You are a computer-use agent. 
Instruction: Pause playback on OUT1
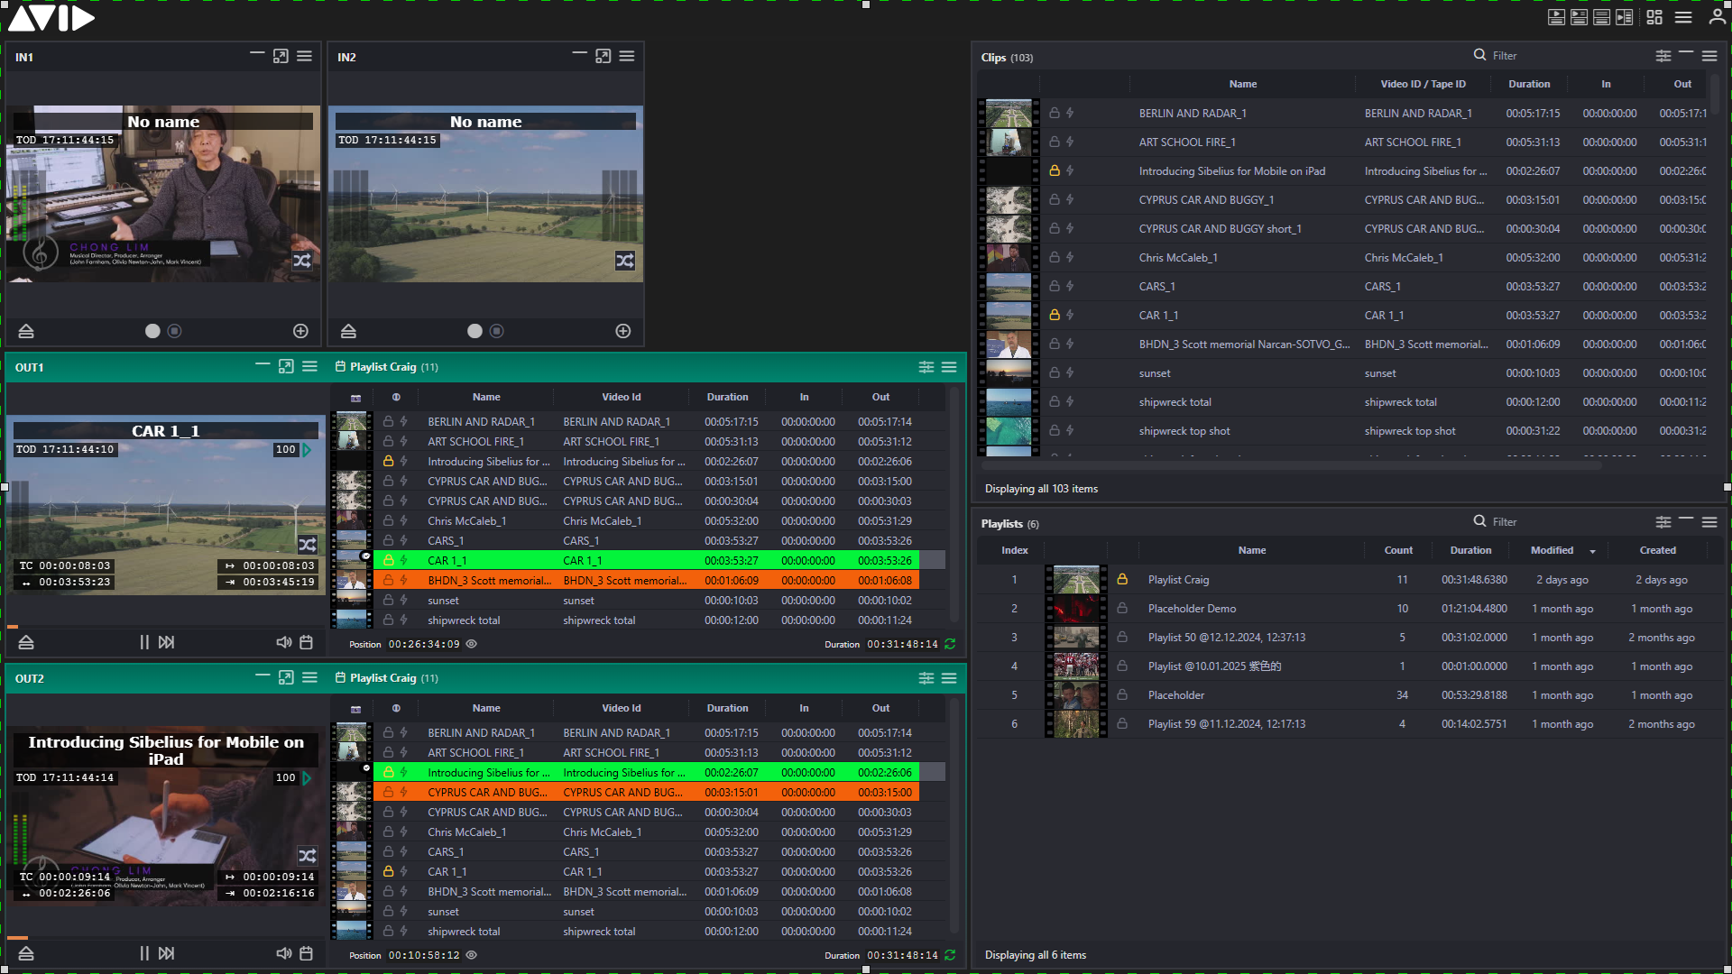(x=144, y=642)
